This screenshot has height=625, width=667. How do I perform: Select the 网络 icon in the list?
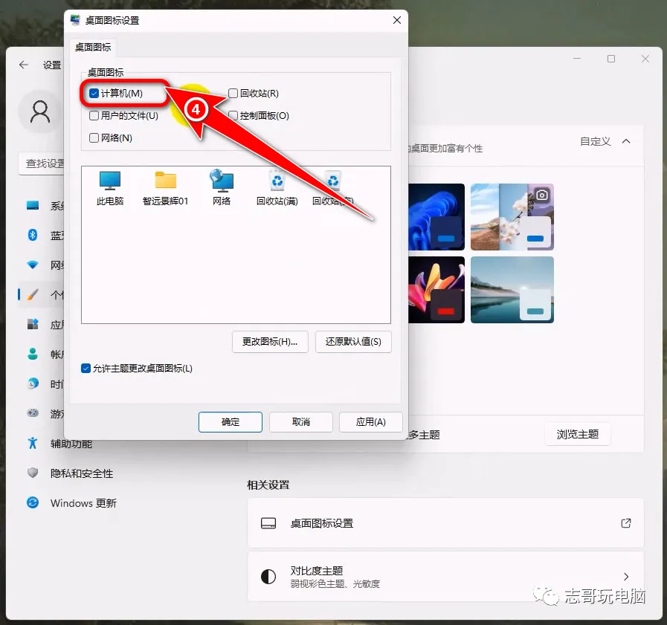[x=222, y=181]
